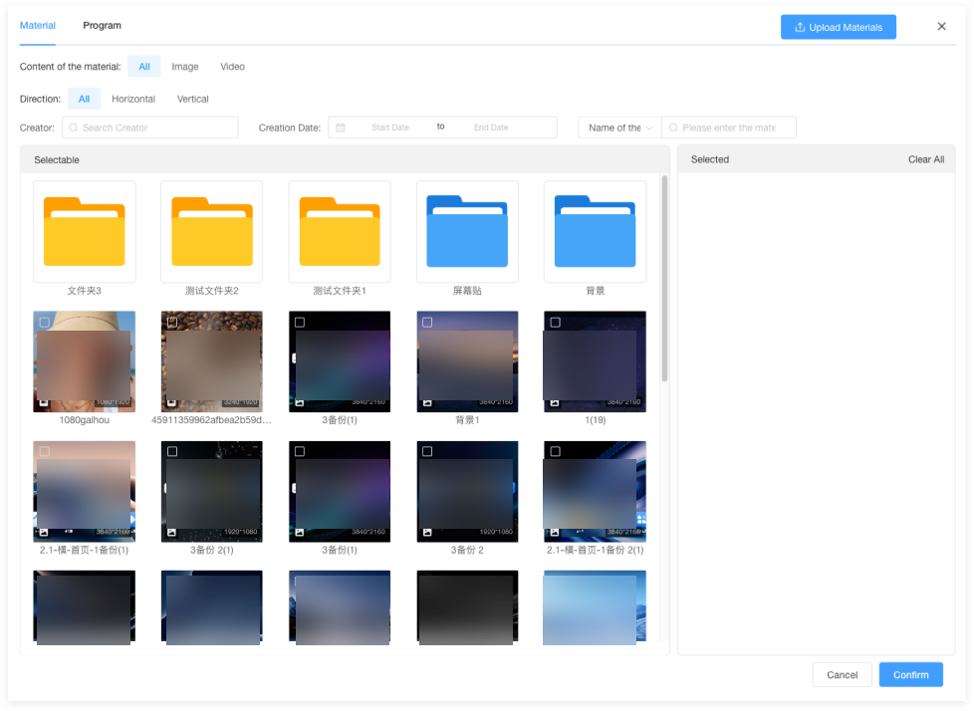Open the End Date picker
Image resolution: width=974 pixels, height=711 pixels.
(491, 127)
